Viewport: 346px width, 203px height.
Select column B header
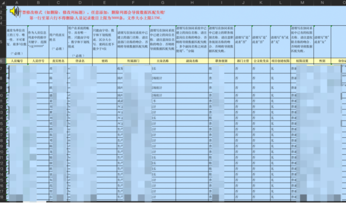click(x=38, y=3)
